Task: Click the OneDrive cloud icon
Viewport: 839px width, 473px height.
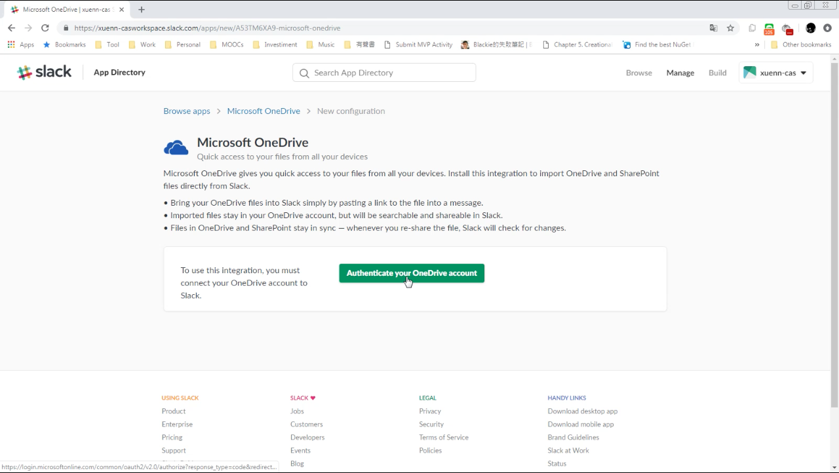Action: click(176, 148)
